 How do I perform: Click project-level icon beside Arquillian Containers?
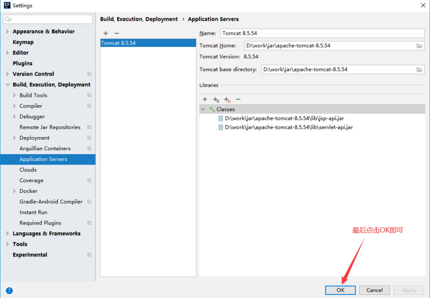pyautogui.click(x=89, y=148)
